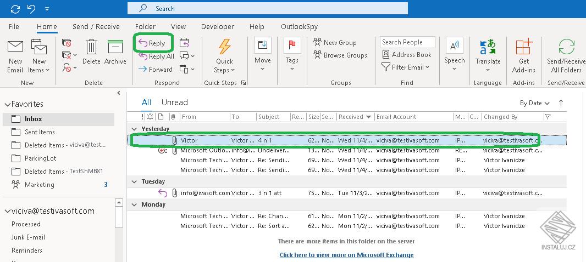Collapse the Yesterday group
Image resolution: width=586 pixels, height=262 pixels.
(x=134, y=129)
